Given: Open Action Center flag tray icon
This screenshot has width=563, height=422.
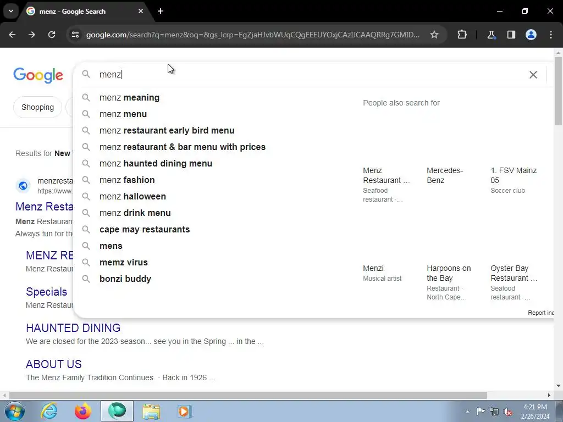Looking at the screenshot, I should 481,412.
